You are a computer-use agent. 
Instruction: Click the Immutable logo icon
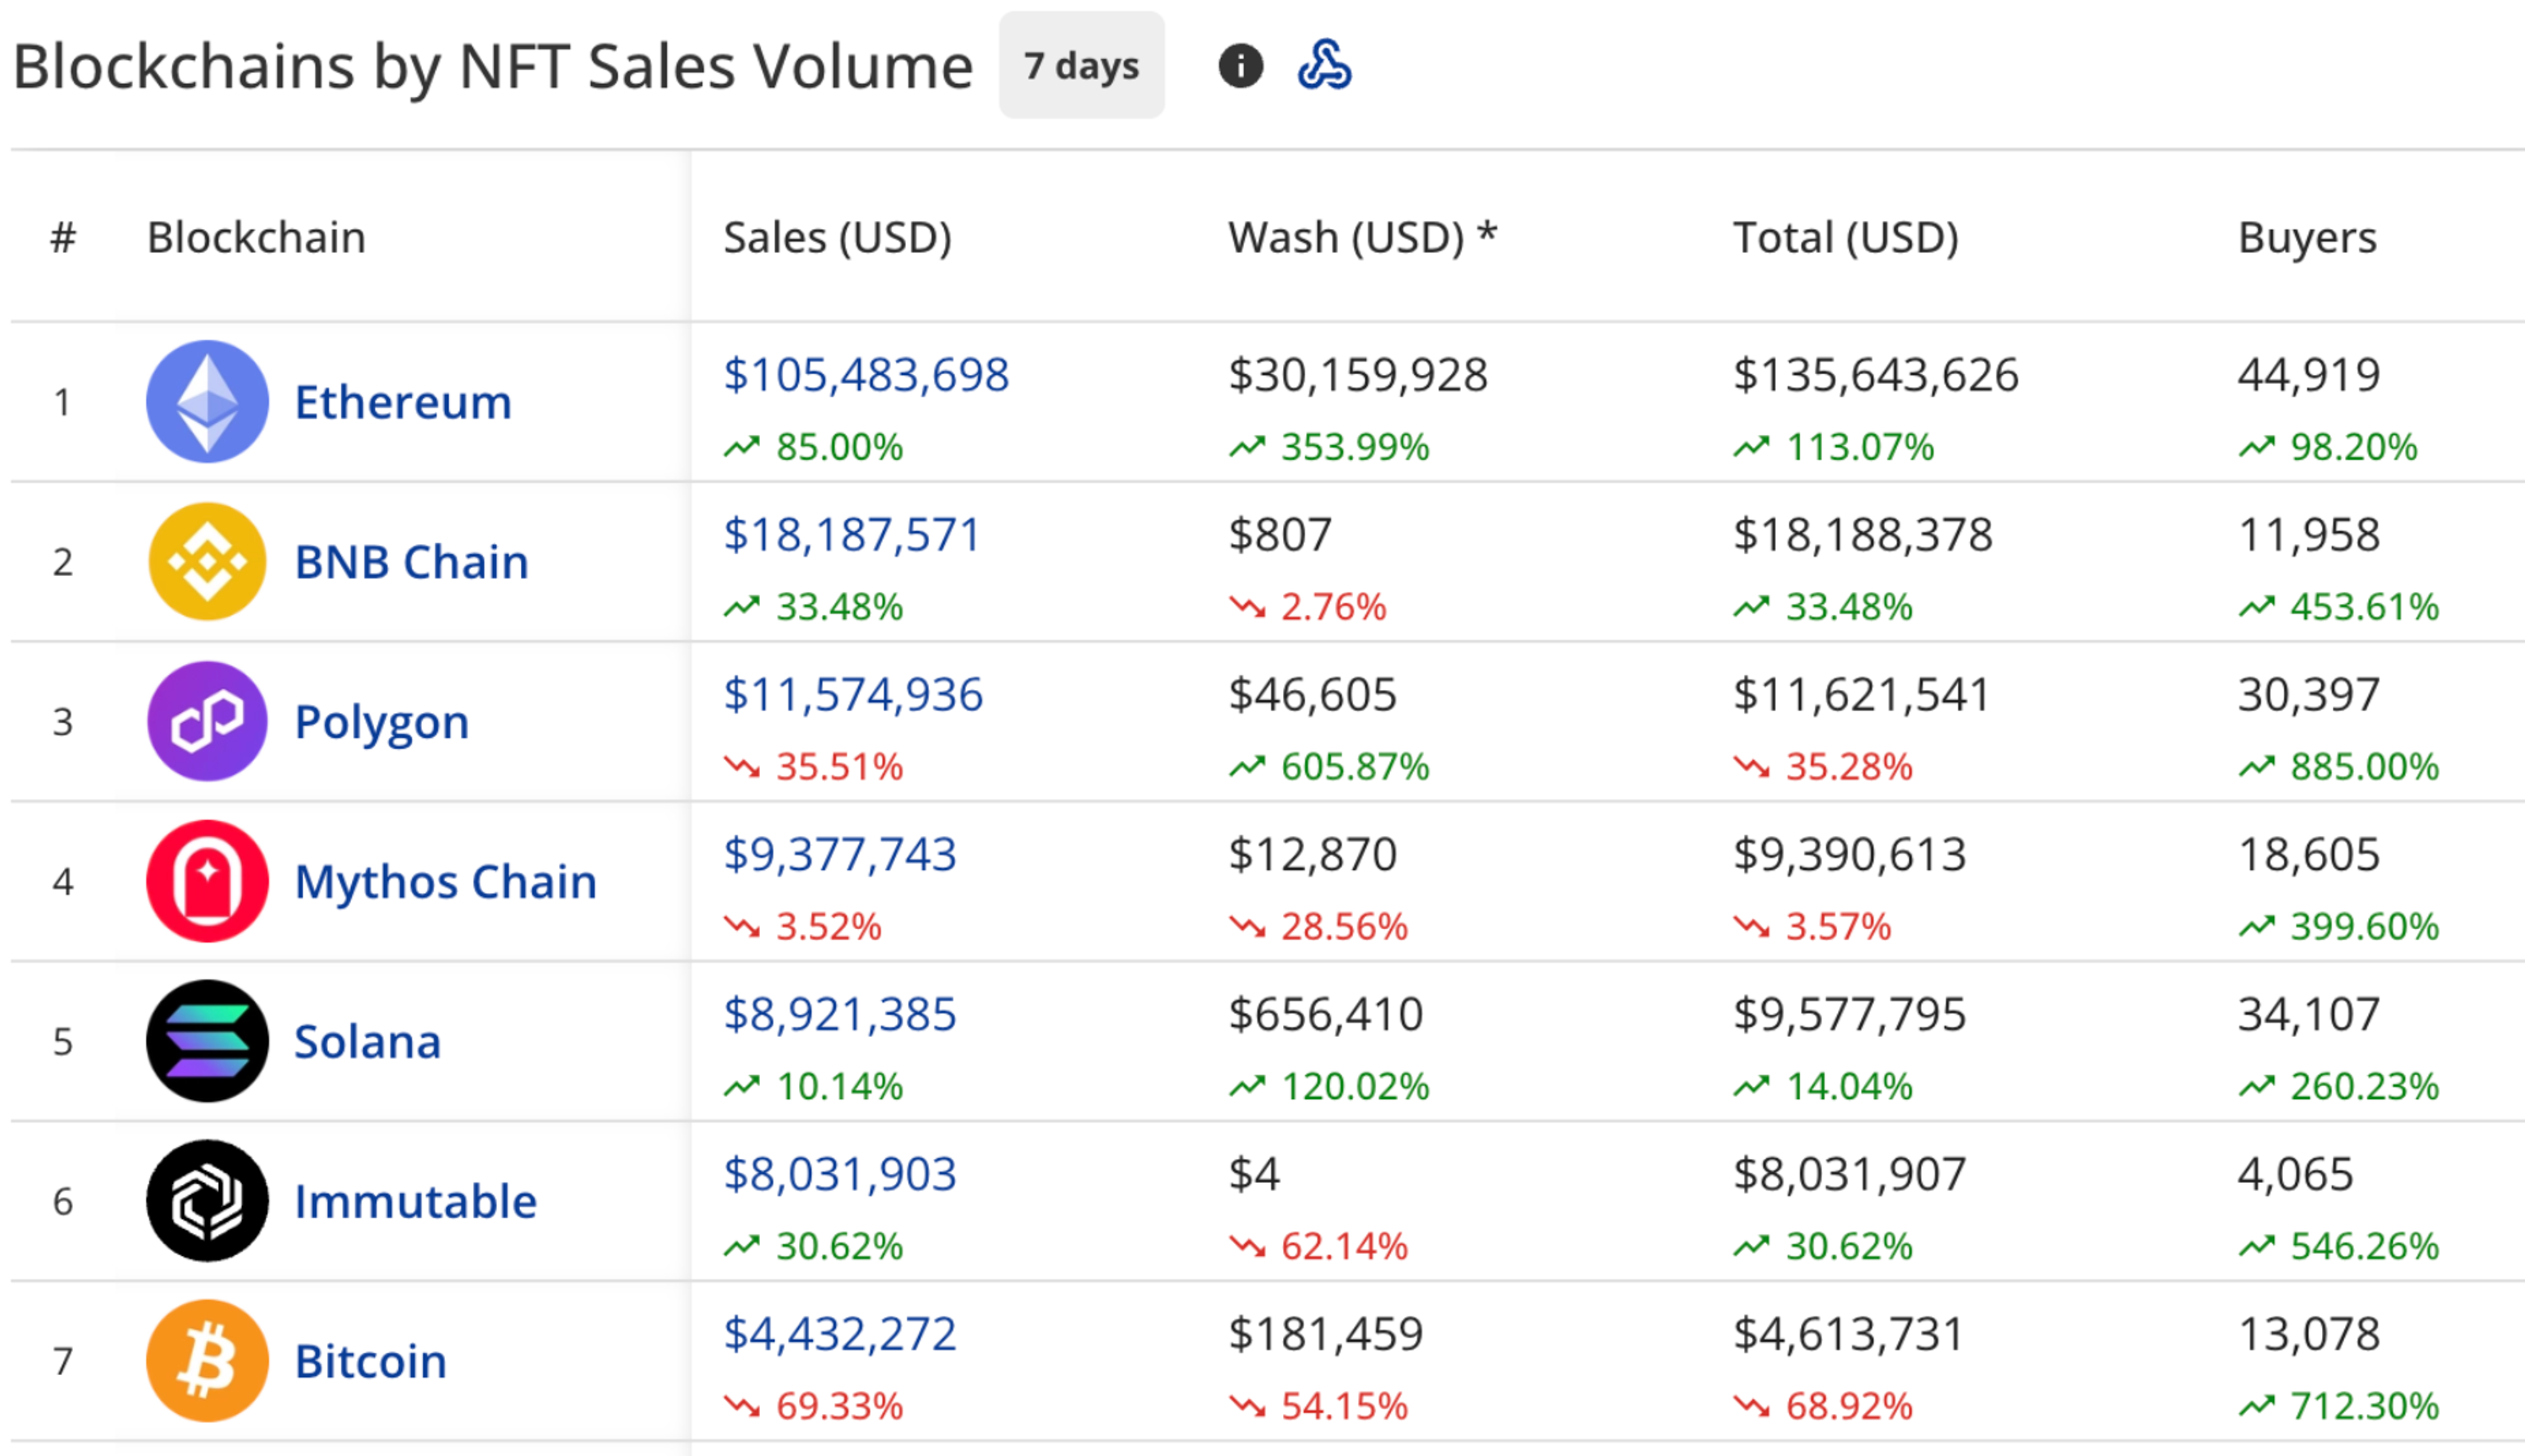[x=207, y=1201]
